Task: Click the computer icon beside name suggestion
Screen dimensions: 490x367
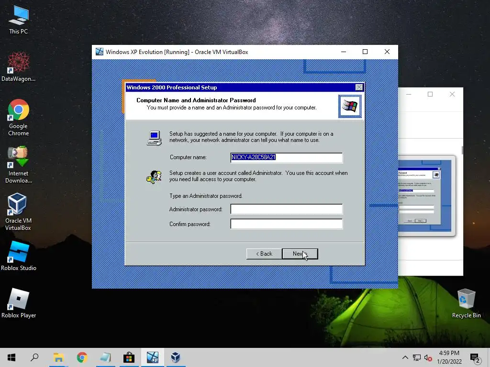Action: 154,138
